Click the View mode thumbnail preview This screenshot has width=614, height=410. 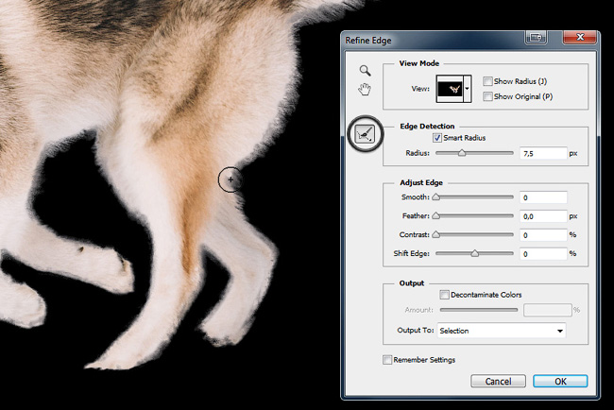coord(450,89)
